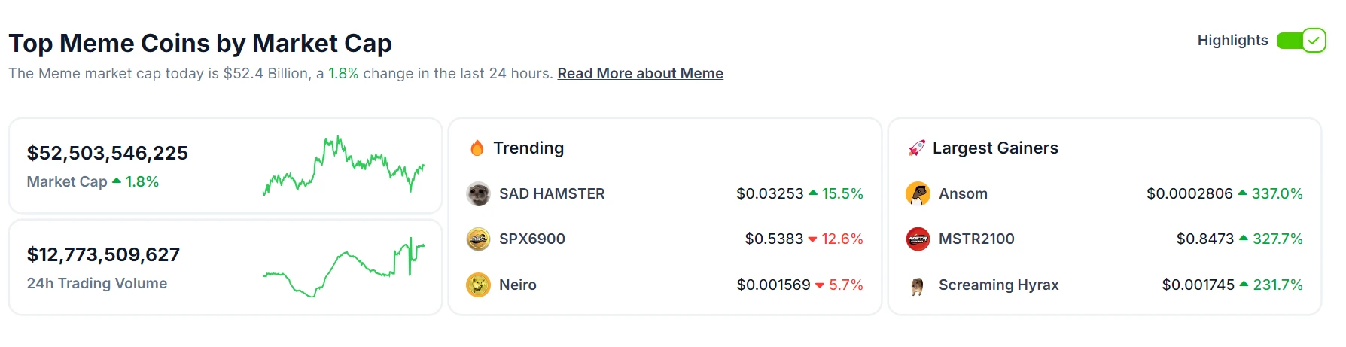Screen dimensions: 1346x347
Task: Click SPX6900 price $0.5383
Action: click(774, 239)
